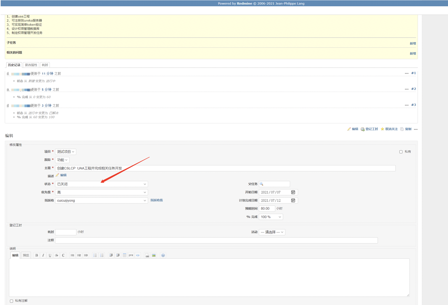Insert highlighted code block icon
The image size is (448, 305).
pyautogui.click(x=138, y=255)
